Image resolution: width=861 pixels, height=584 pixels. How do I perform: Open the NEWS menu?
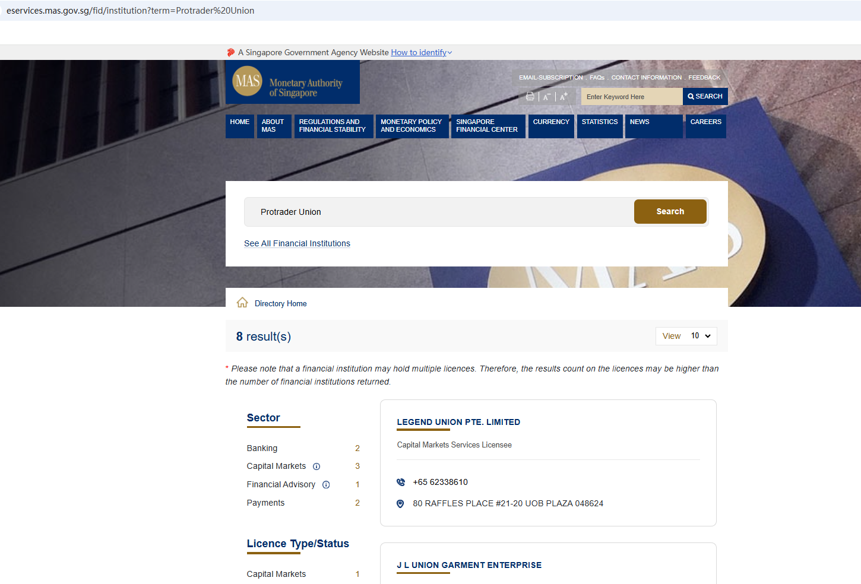(x=654, y=126)
